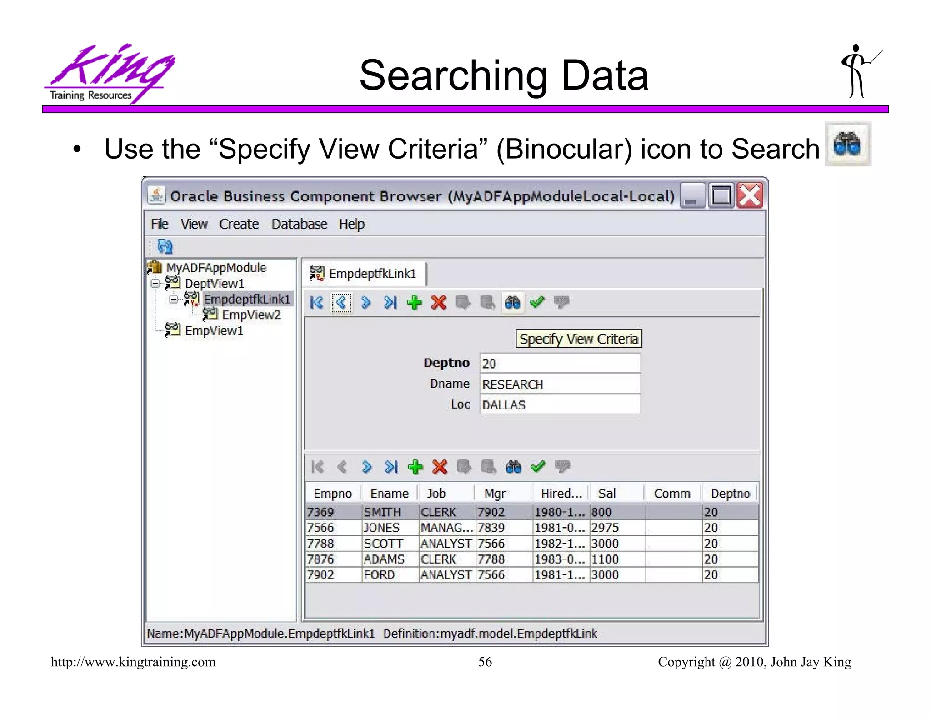Commit changes with upper green checkmark
Viewport: 931px width, 719px height.
[537, 301]
